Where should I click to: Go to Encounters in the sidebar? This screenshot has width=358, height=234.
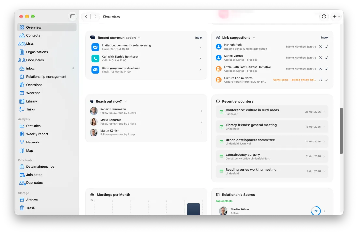pyautogui.click(x=47, y=60)
